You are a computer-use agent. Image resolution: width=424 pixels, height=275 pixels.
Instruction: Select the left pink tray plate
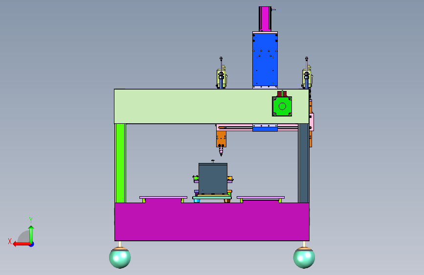[163, 198]
